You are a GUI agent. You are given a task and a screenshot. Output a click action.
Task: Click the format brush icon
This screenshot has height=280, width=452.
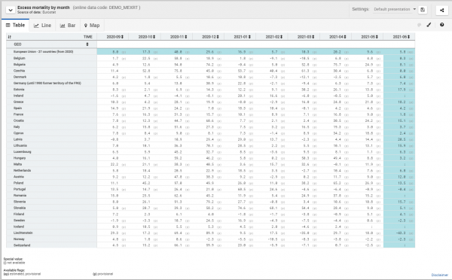point(429,25)
